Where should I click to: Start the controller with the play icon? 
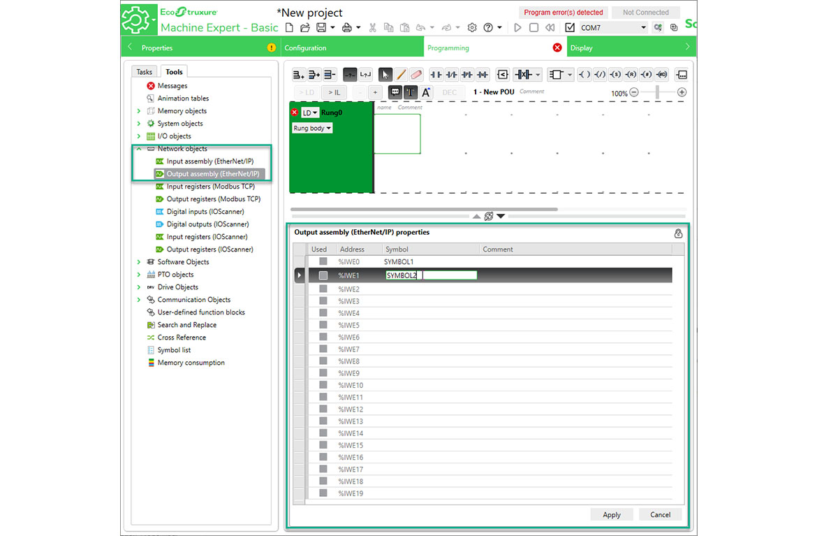(x=517, y=28)
